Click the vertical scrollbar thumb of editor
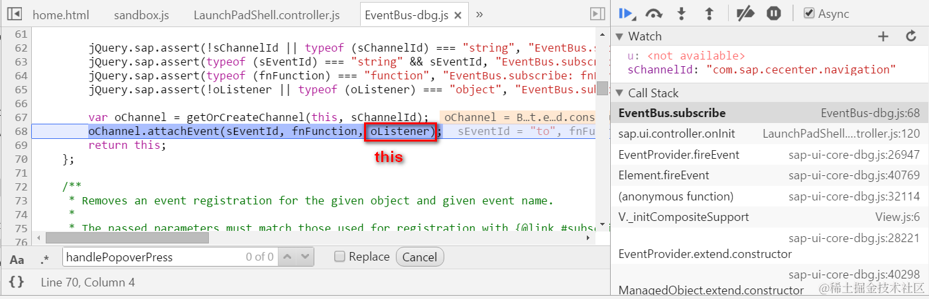Screen dimensions: 929x299 [x=603, y=88]
